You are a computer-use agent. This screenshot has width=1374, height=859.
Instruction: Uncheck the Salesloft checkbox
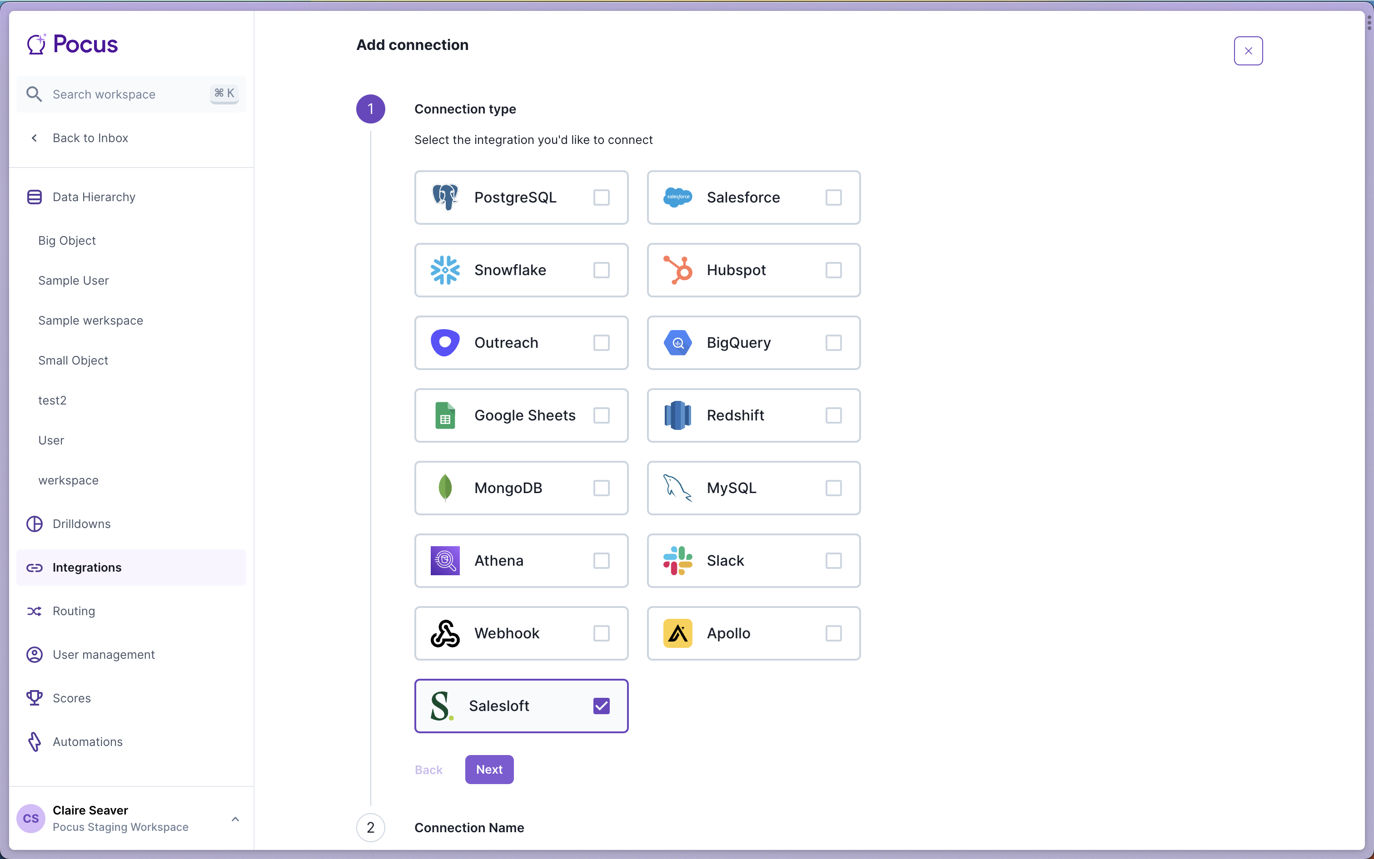click(601, 706)
